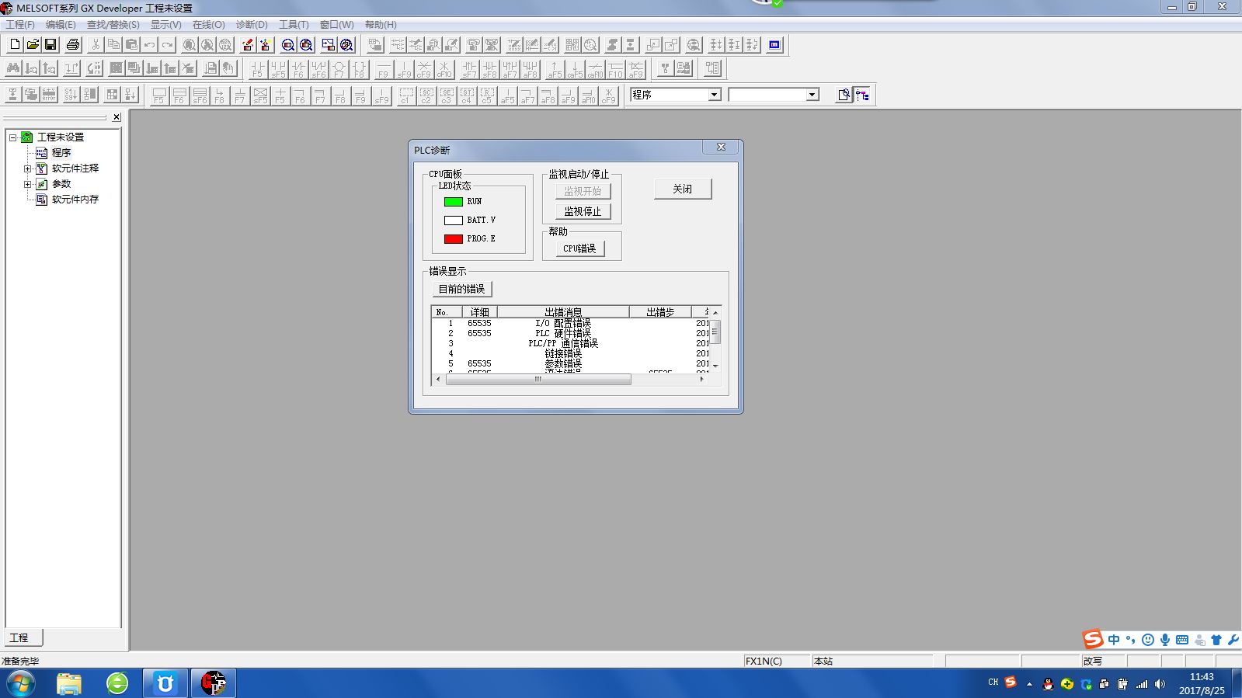Screen dimensions: 1242x698
Task: Click the error list horizontal scrollbar
Action: [x=538, y=379]
